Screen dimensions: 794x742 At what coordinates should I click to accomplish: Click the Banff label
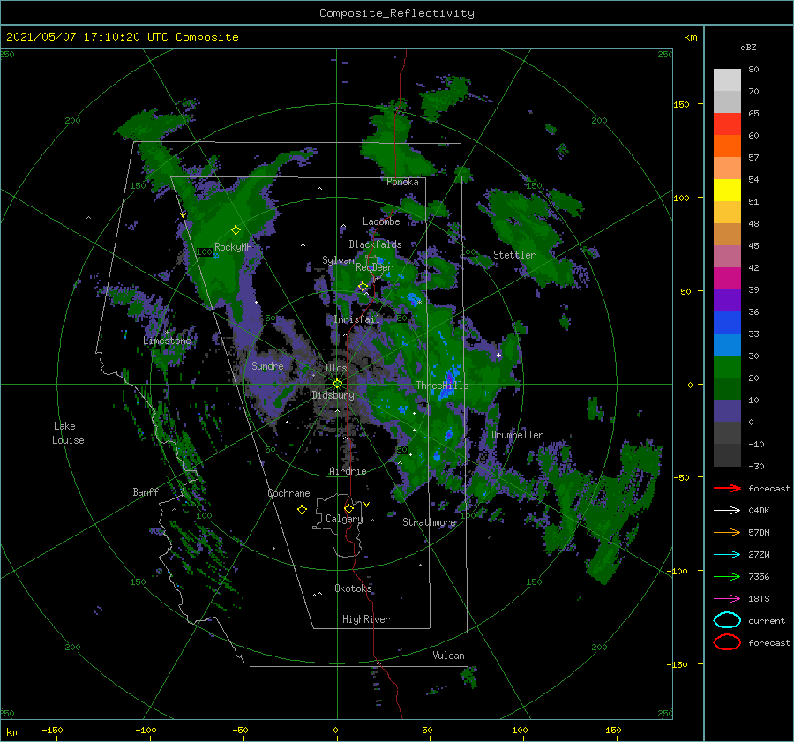[x=146, y=491]
